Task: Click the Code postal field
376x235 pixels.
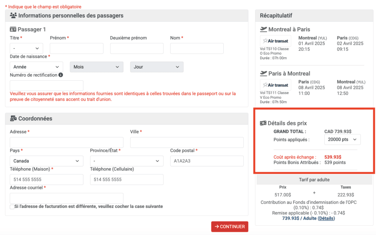Action: 207,161
